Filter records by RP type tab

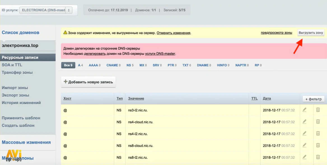[x=258, y=65]
